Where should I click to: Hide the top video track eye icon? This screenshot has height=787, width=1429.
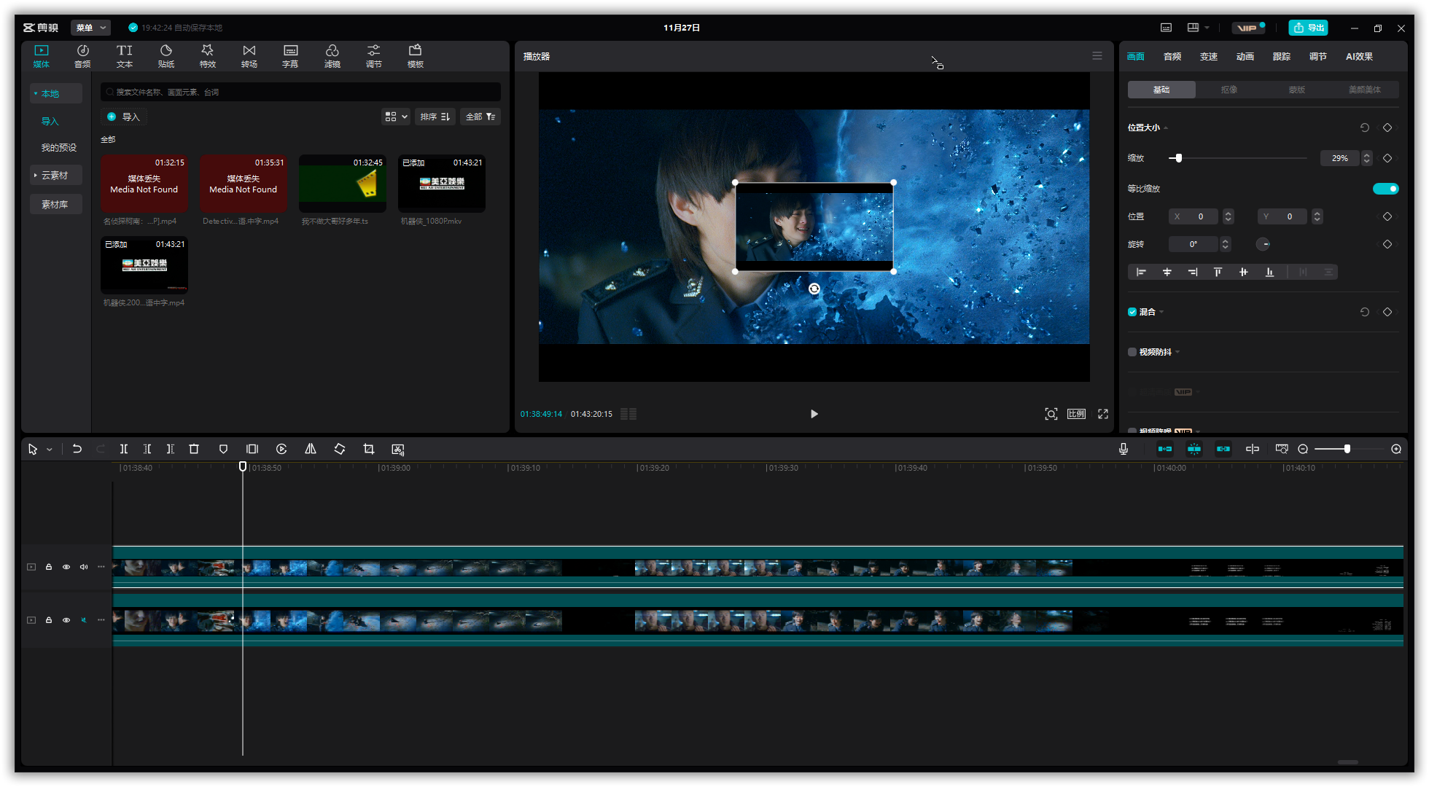tap(66, 567)
